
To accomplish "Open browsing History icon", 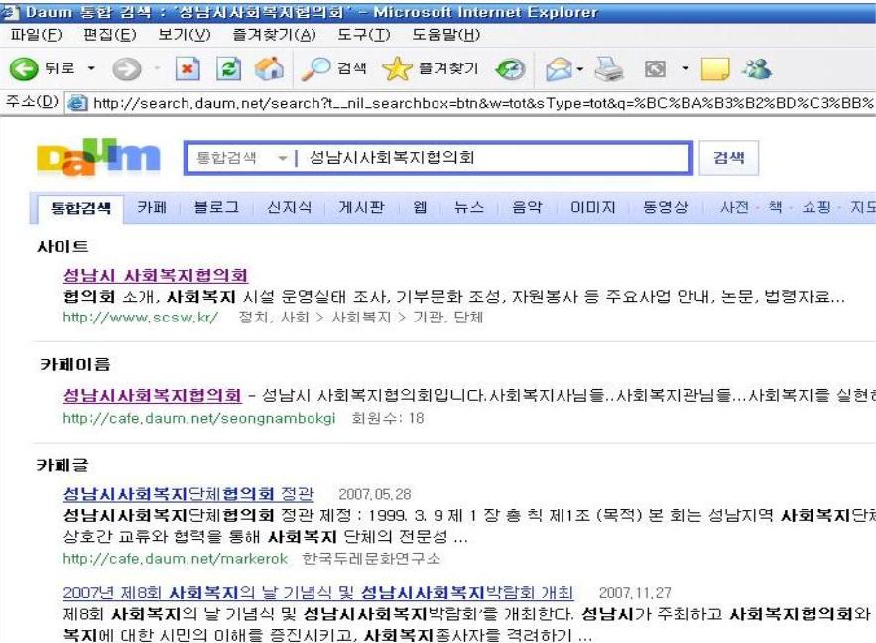I will 511,69.
